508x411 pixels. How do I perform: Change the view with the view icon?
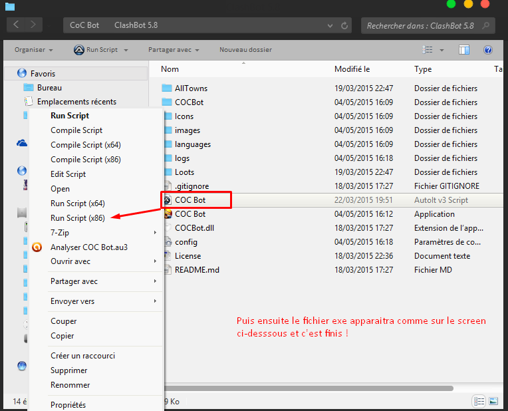click(428, 50)
